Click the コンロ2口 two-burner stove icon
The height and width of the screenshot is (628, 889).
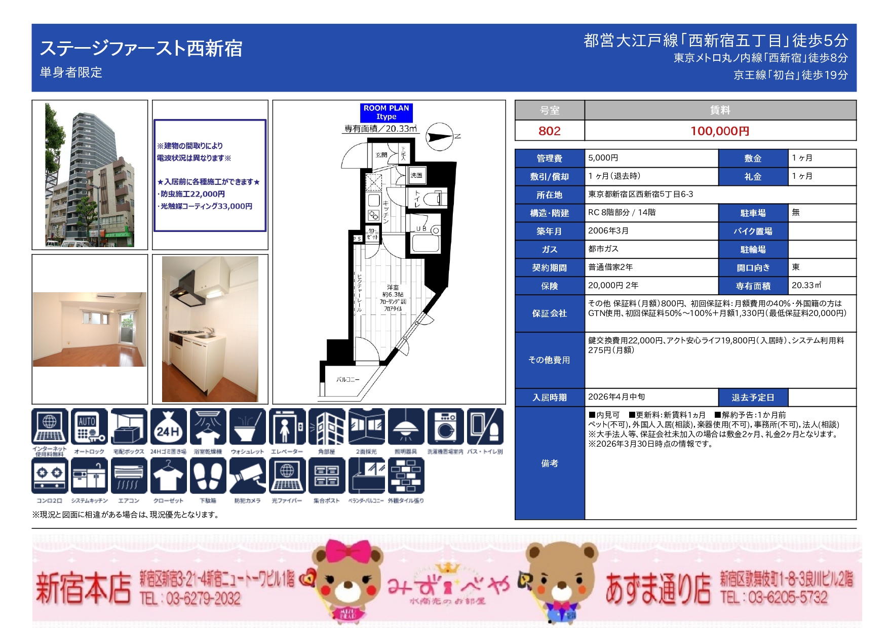click(x=50, y=476)
